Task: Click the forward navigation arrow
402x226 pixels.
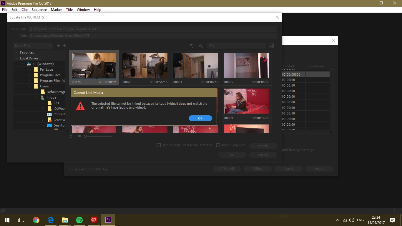Action: [64, 46]
